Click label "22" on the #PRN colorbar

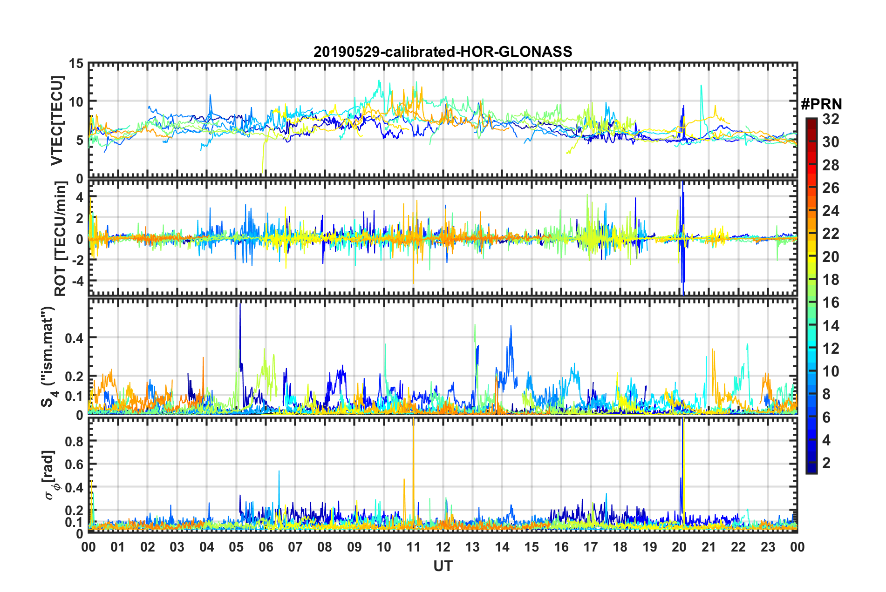(831, 234)
